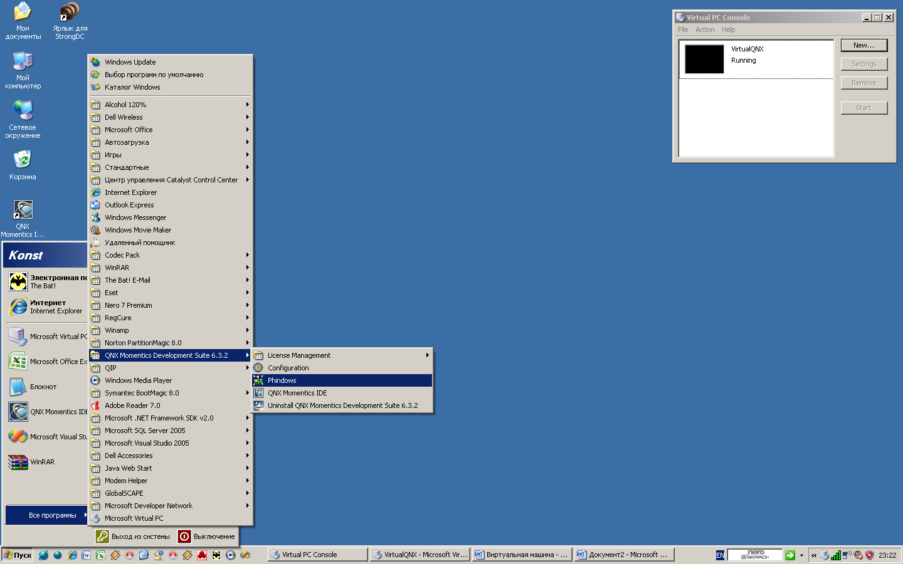The width and height of the screenshot is (903, 564).
Task: Click WinRAR books icon in Start menu
Action: 18,462
